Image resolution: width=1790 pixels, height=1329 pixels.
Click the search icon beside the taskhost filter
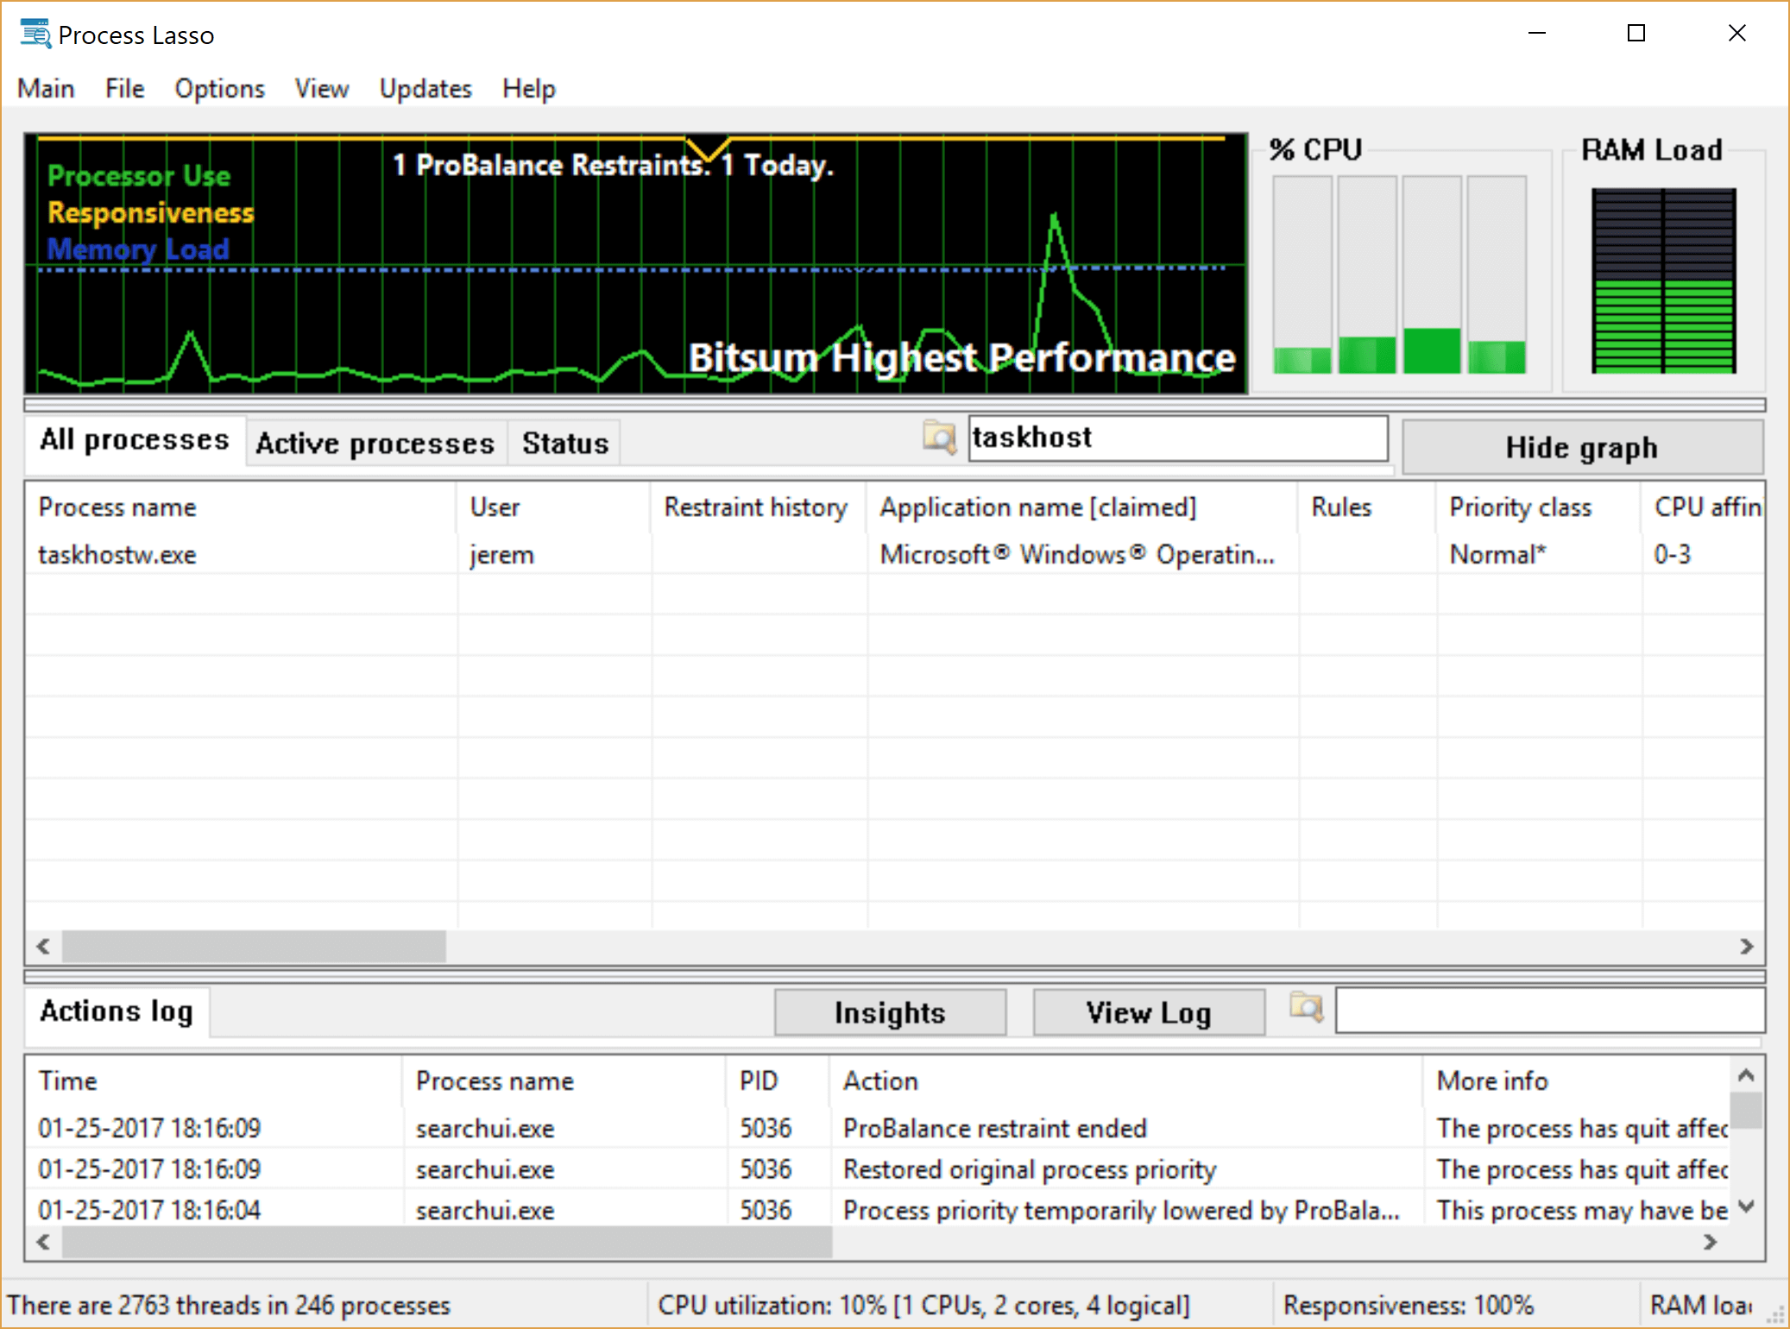(939, 438)
